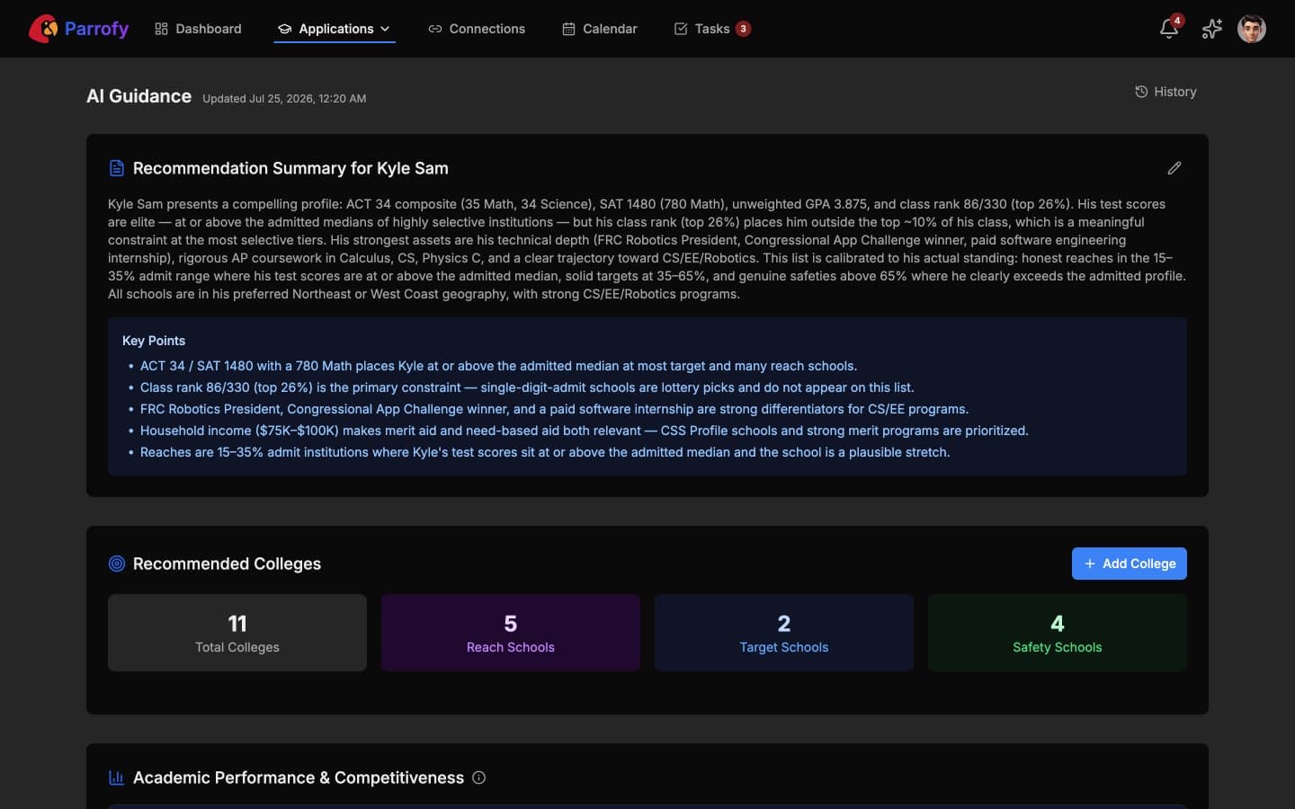Expand the Applications menu

pos(335,29)
